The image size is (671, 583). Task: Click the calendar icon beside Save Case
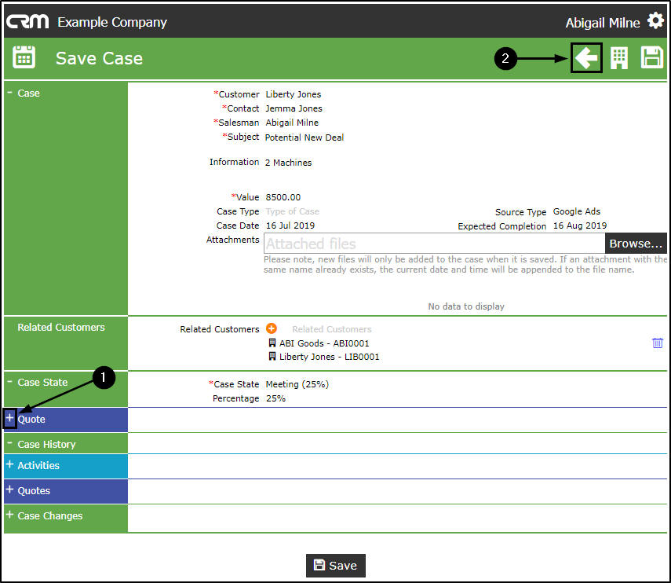click(24, 57)
